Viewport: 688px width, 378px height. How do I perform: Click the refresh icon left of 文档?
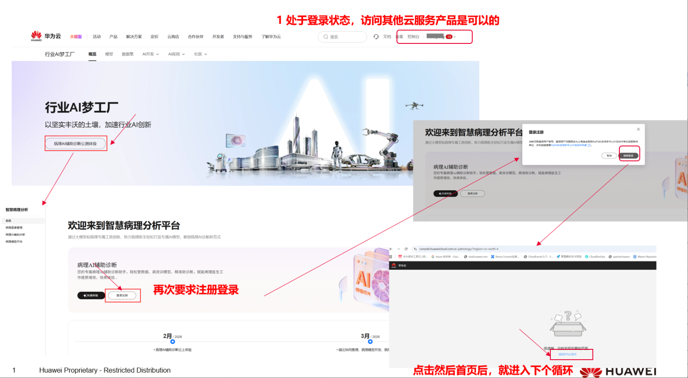coord(376,36)
